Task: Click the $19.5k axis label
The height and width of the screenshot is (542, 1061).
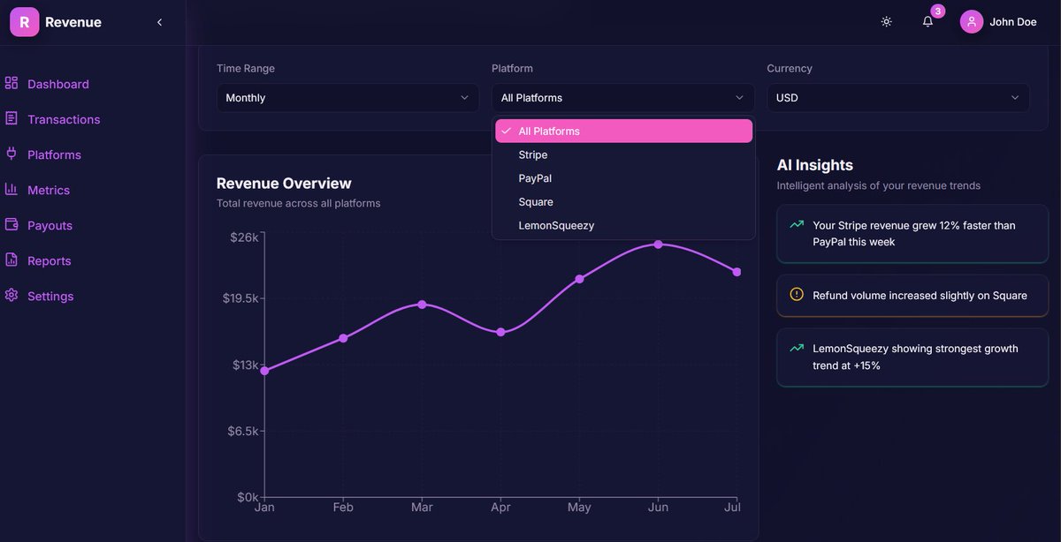Action: coord(240,298)
